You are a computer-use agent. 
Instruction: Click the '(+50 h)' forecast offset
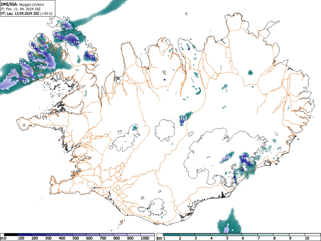tap(46, 13)
